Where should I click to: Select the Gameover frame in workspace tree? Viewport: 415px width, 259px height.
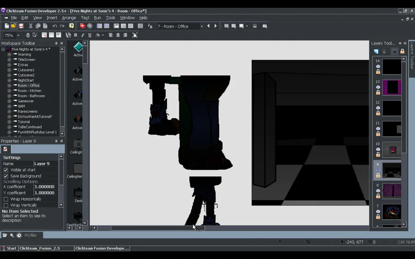click(x=26, y=101)
